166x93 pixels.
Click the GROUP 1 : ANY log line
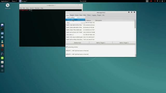click(x=77, y=51)
